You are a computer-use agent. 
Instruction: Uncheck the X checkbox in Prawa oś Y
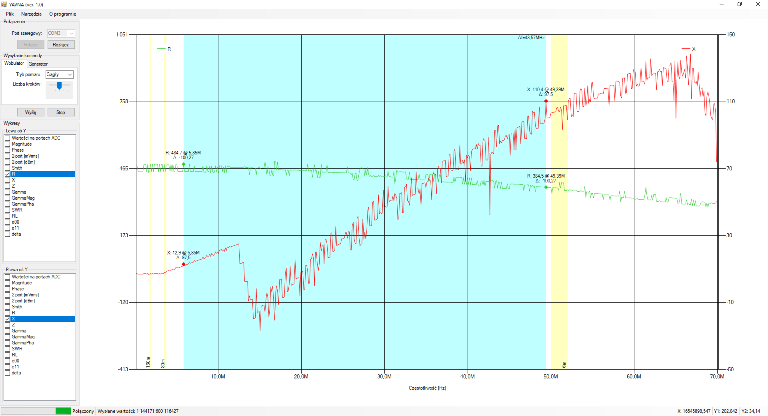[x=8, y=319]
